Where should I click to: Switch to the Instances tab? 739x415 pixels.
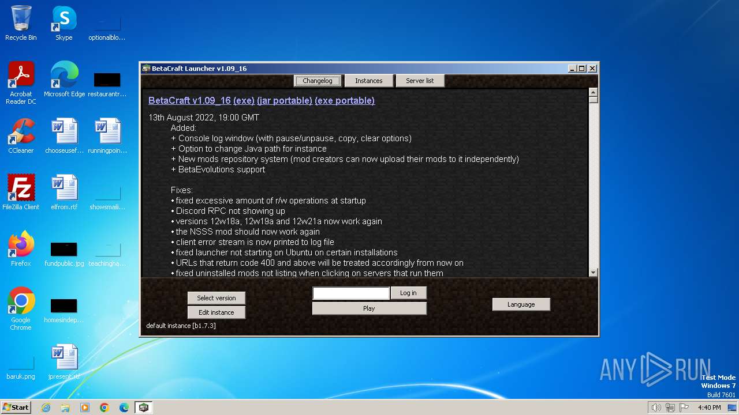click(369, 81)
